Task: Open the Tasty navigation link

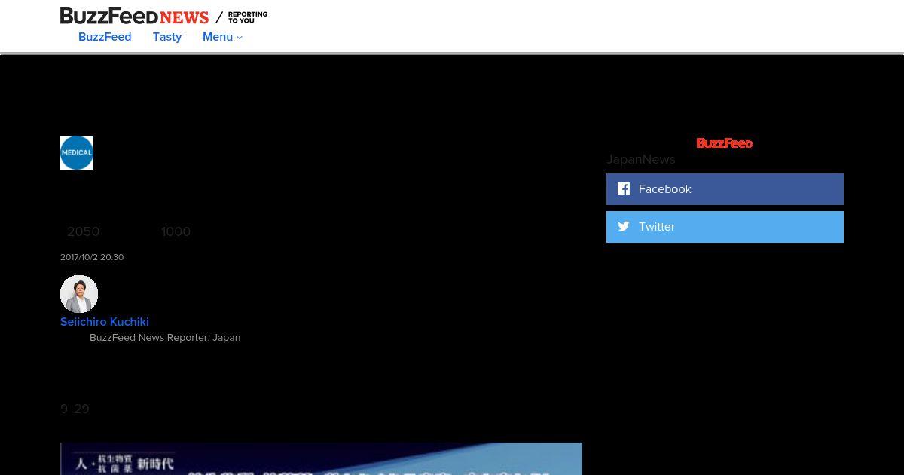Action: (167, 37)
